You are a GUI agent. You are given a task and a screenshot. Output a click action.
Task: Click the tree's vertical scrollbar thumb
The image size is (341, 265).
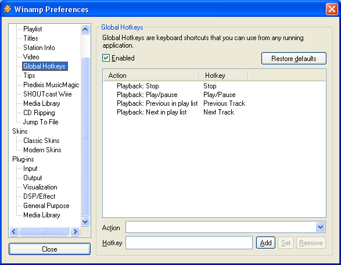coord(85,137)
